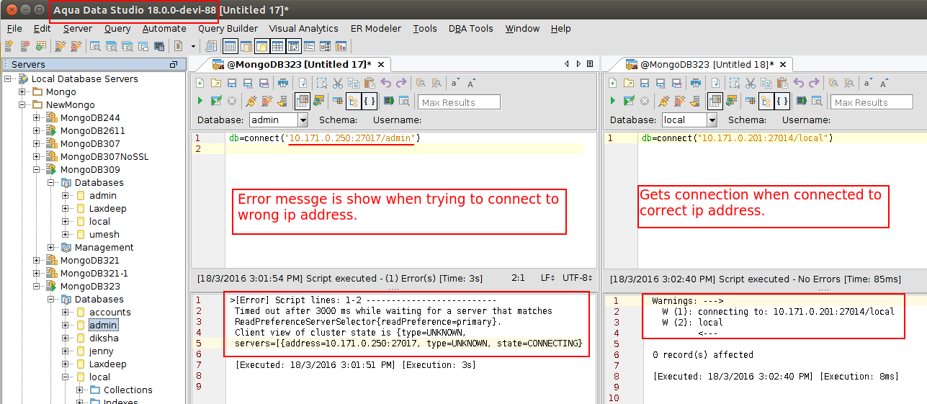This screenshot has width=927, height=404.
Task: Click Execute green arrow in Untitled 17 editor
Action: [200, 101]
